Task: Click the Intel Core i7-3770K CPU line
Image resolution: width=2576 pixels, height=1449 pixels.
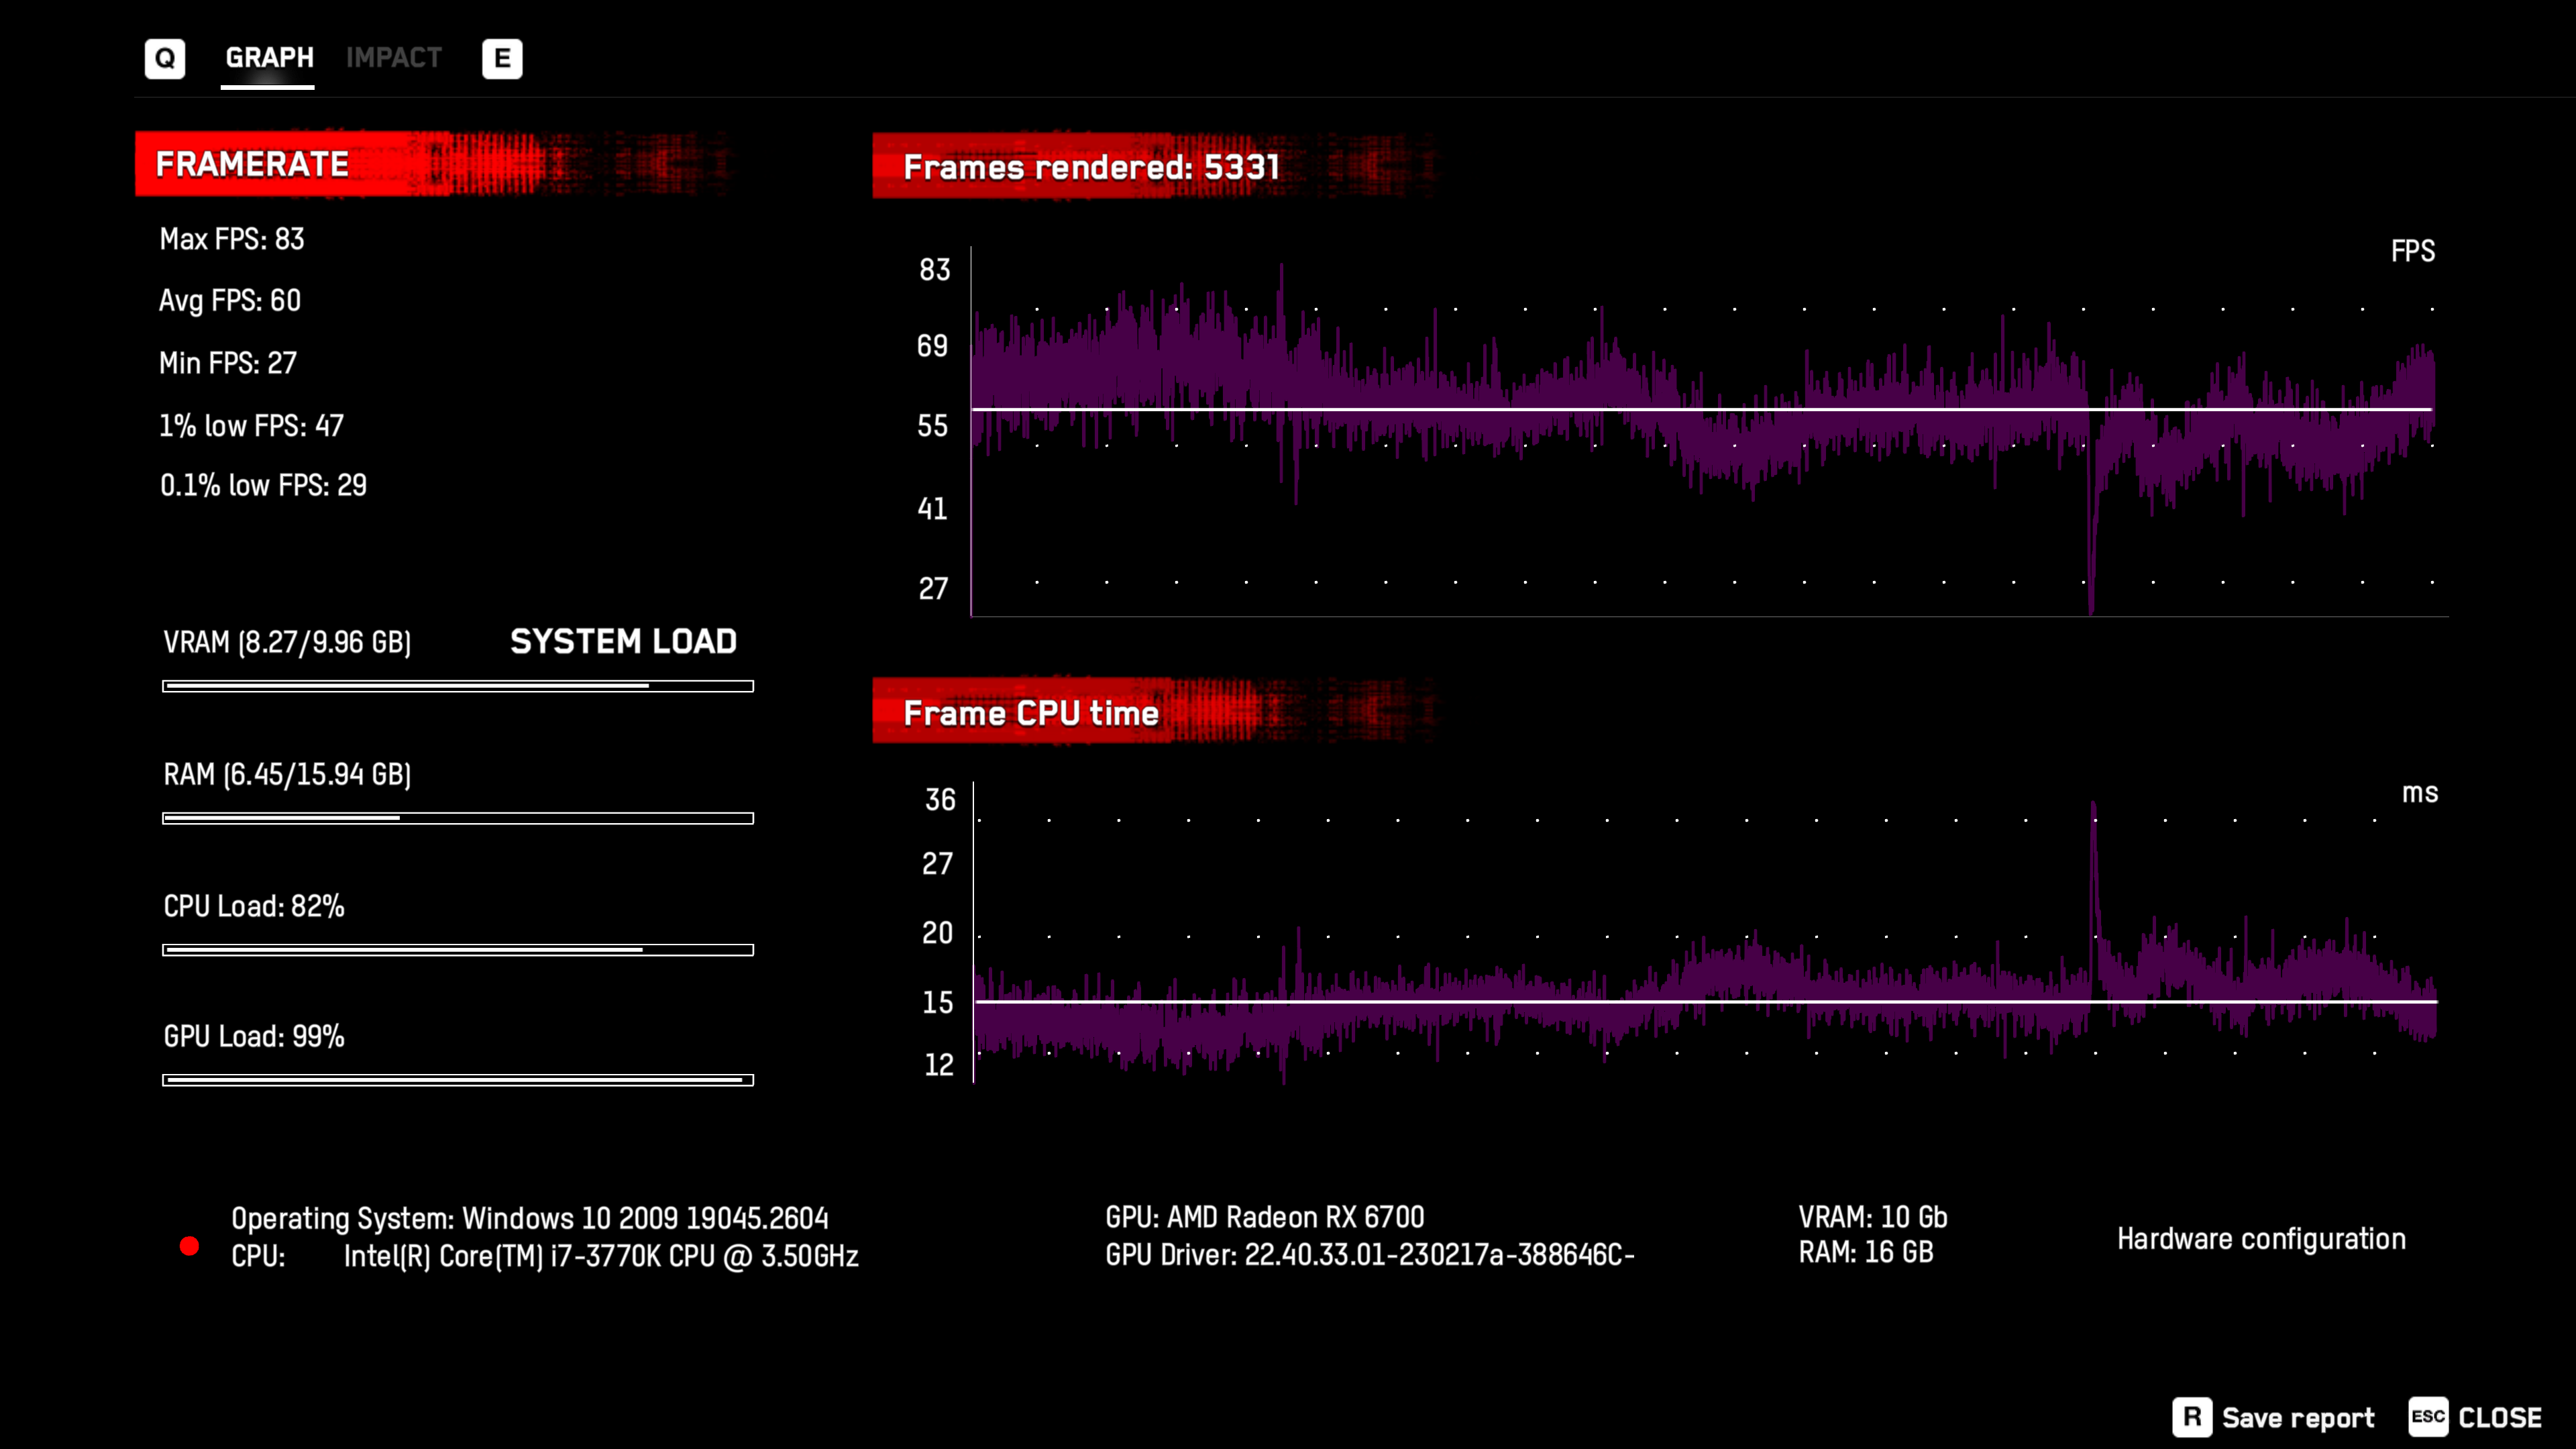Action: point(545,1256)
